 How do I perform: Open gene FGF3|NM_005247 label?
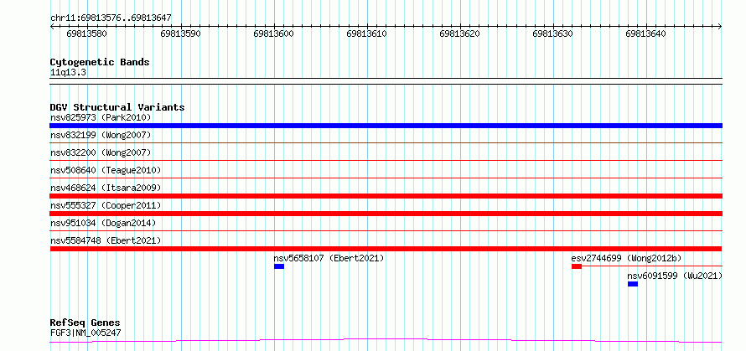(85, 333)
